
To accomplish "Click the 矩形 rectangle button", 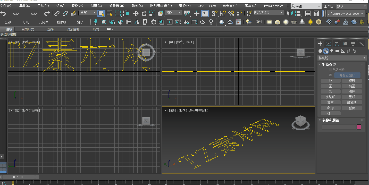I will tap(352, 81).
